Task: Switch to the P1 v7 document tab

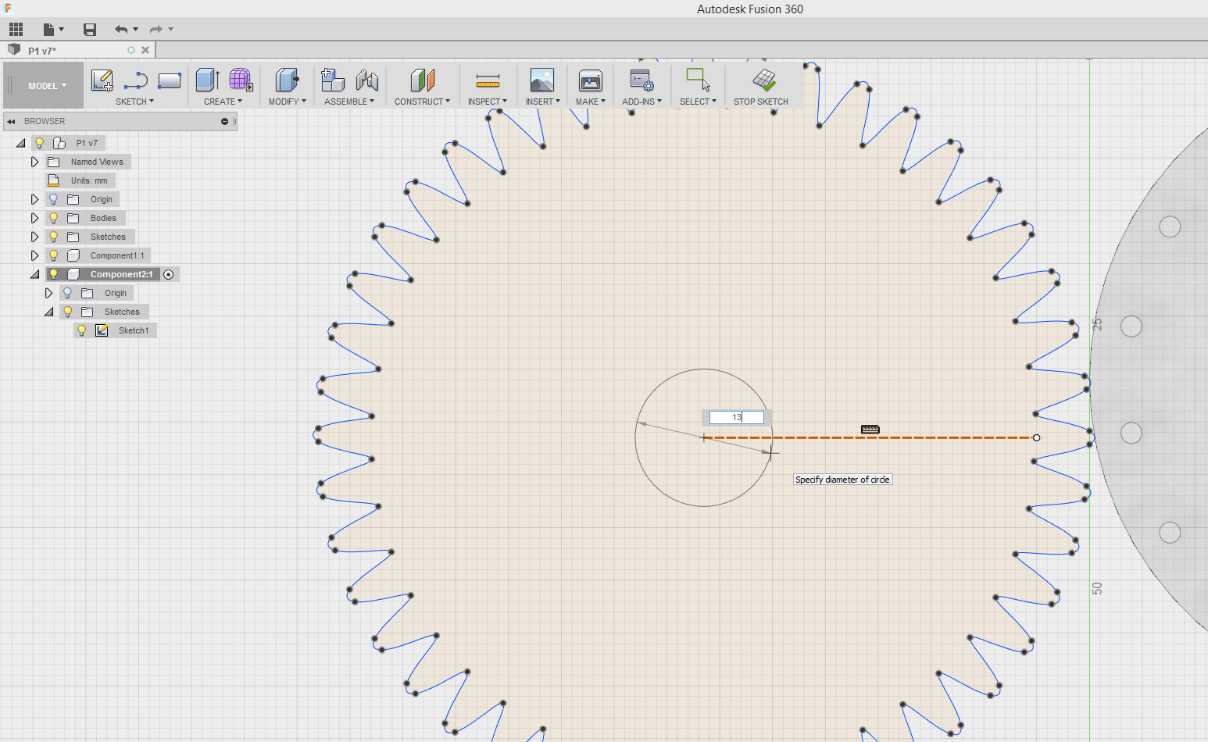Action: 42,51
